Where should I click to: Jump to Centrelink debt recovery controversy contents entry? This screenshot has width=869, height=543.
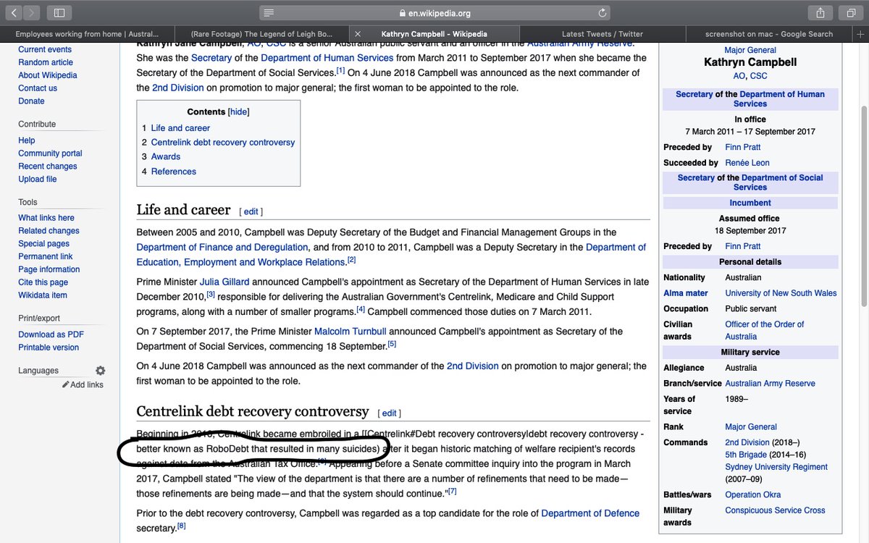[x=223, y=143]
